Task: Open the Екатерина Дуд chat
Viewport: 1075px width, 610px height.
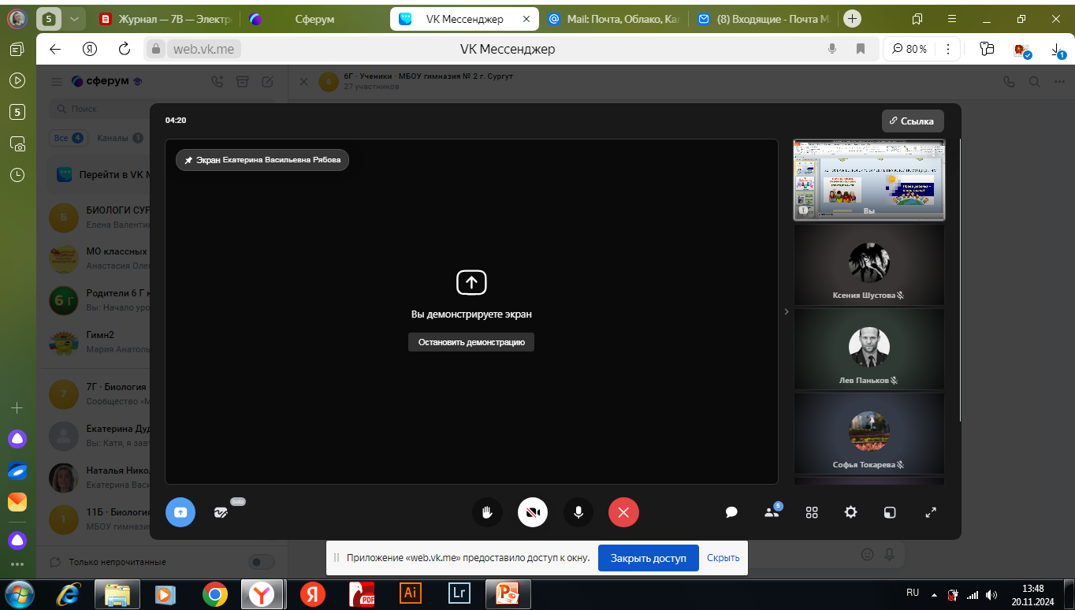Action: 99,436
